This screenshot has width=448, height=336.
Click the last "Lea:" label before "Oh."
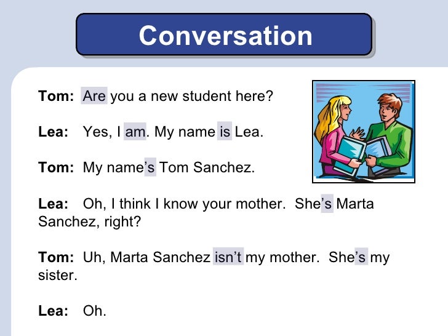click(x=54, y=310)
